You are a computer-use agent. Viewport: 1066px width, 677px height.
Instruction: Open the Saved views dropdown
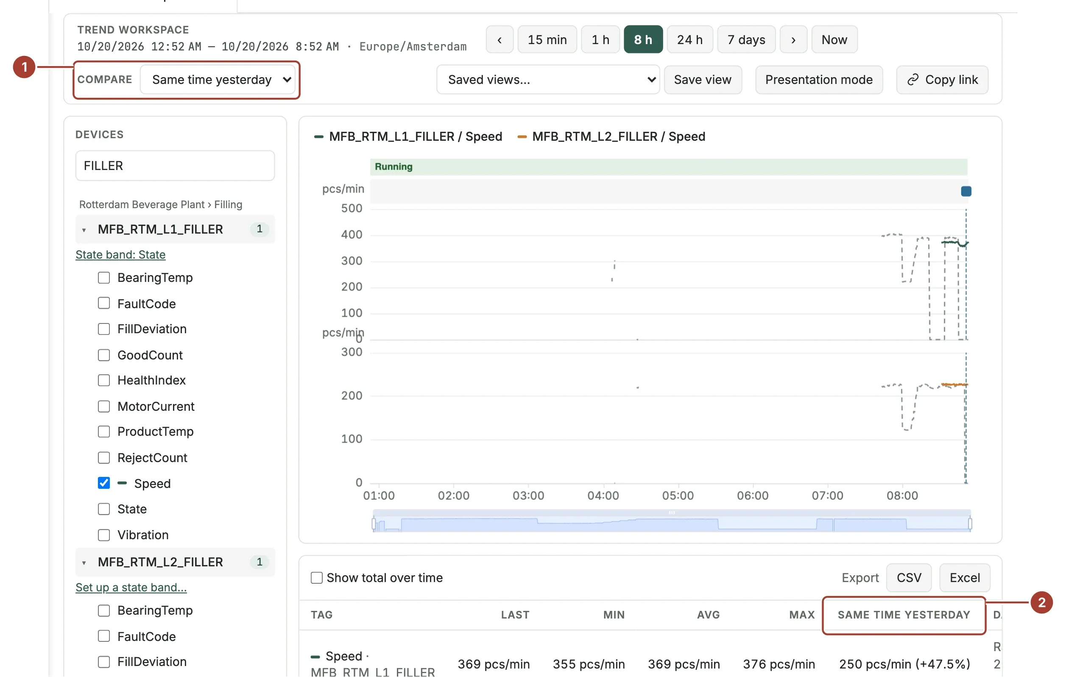pos(547,80)
